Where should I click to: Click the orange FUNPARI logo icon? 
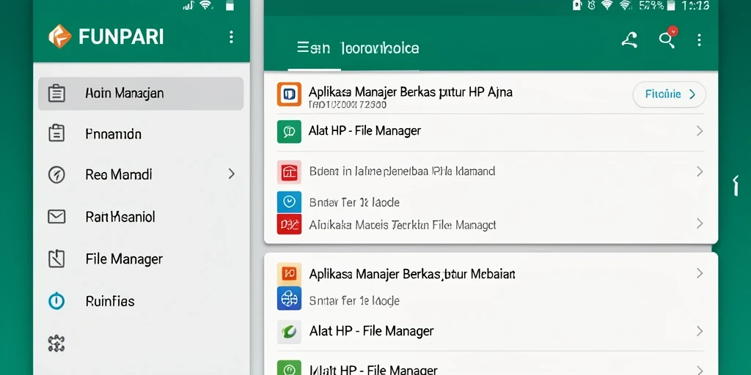(x=60, y=37)
